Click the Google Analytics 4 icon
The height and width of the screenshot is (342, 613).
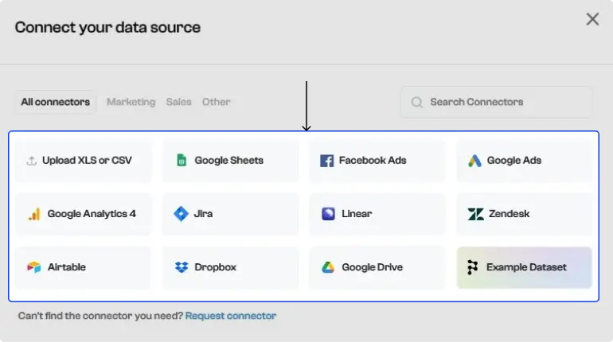tap(33, 214)
